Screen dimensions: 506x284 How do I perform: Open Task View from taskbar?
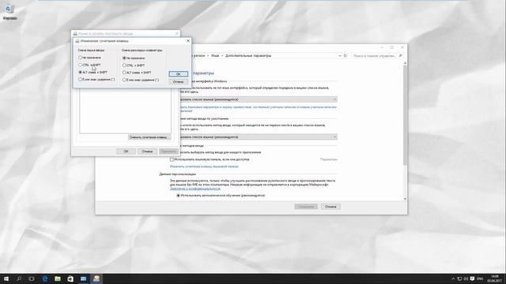[32, 278]
